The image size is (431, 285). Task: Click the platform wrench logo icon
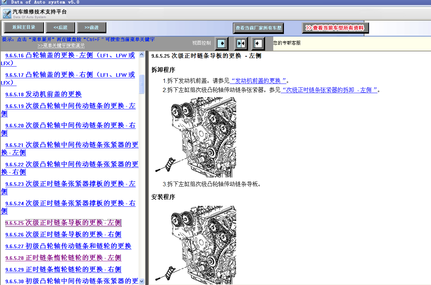7,14
